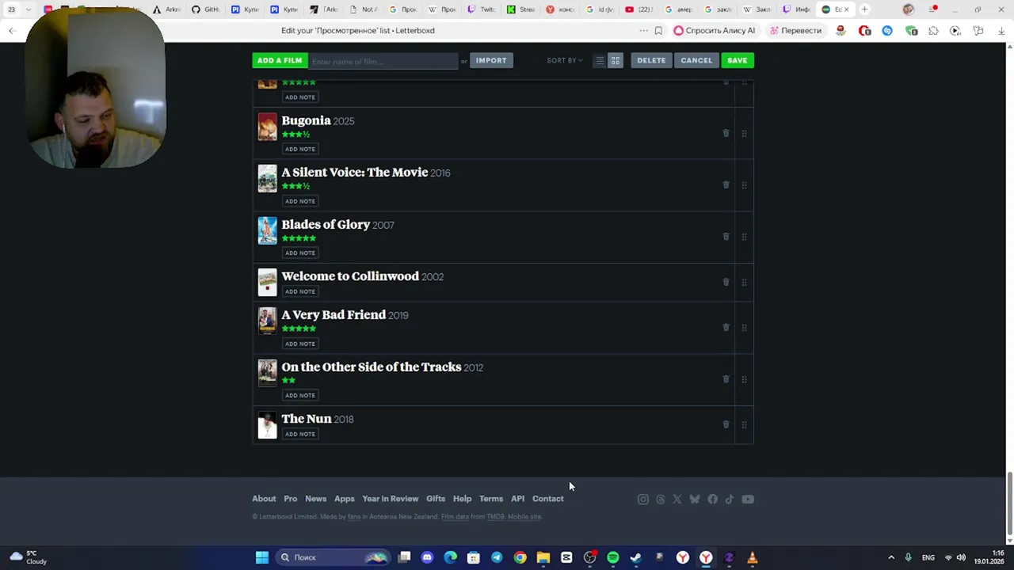This screenshot has width=1014, height=570.
Task: Open the API footer link
Action: tap(517, 499)
